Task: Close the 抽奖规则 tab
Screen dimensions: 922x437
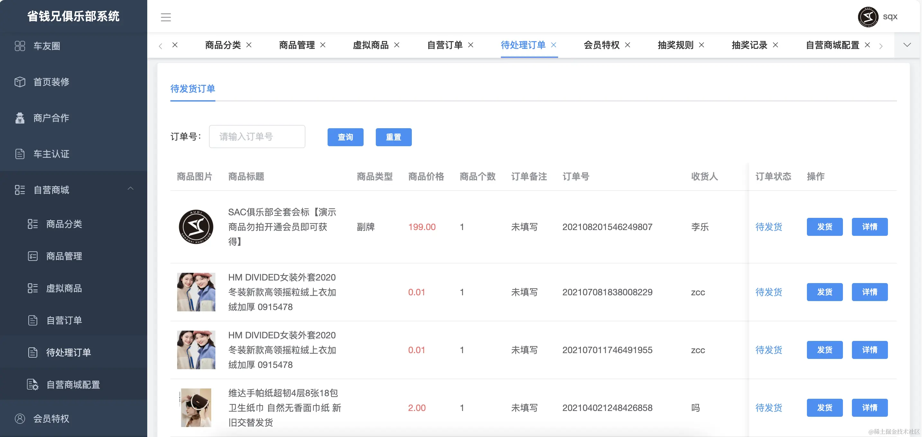Action: coord(701,45)
